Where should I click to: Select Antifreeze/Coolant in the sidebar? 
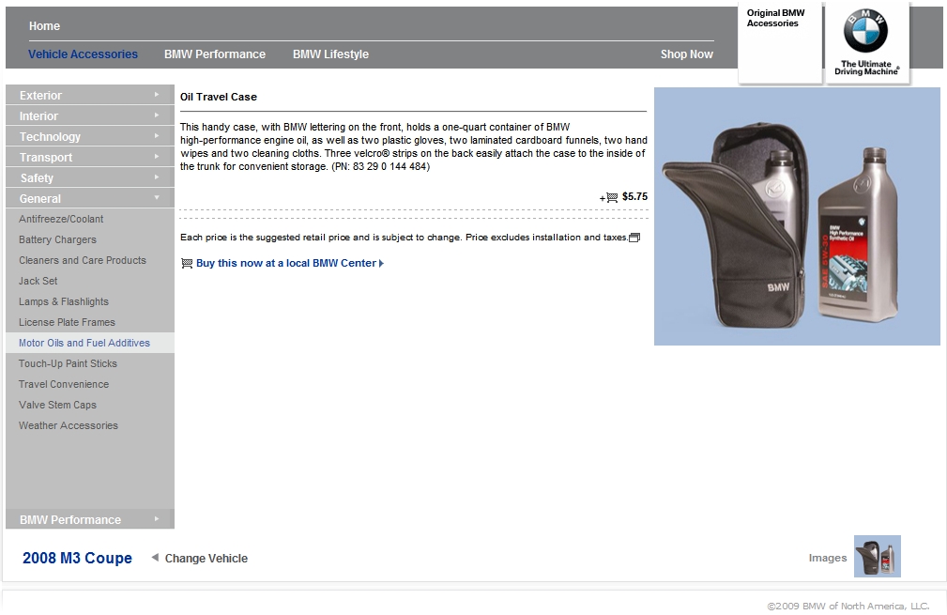(61, 220)
